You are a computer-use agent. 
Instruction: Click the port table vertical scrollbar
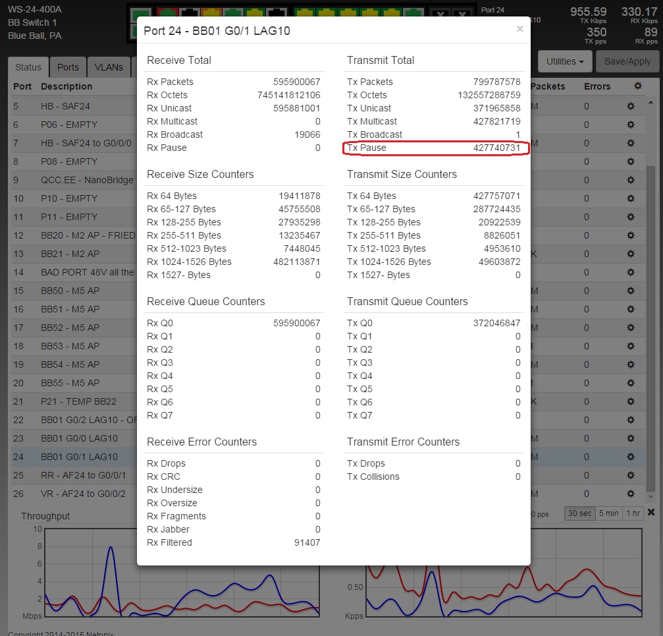pyautogui.click(x=651, y=297)
